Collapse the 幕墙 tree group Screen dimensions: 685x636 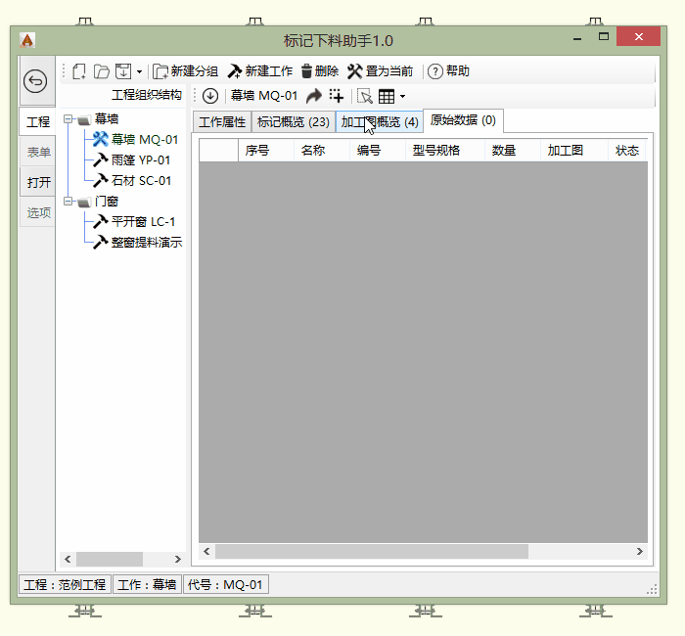[x=68, y=119]
